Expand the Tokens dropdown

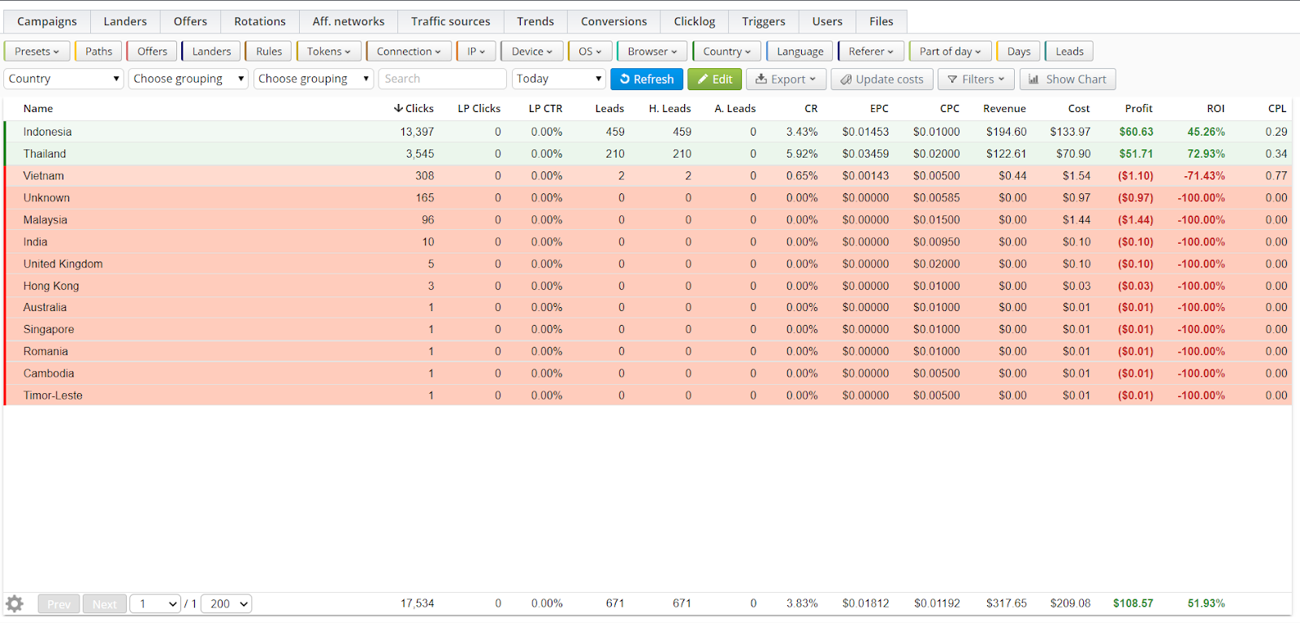(x=329, y=51)
